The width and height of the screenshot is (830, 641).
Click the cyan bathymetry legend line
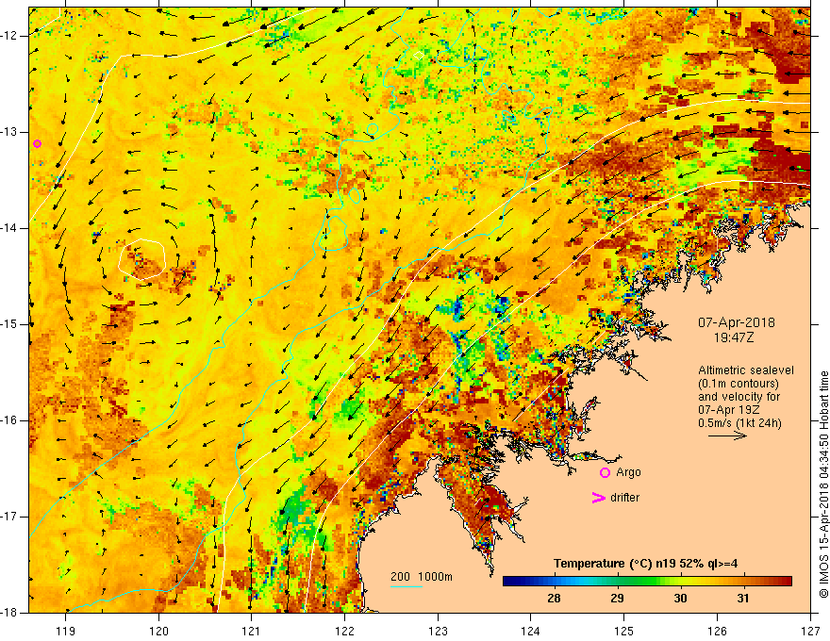click(x=407, y=587)
